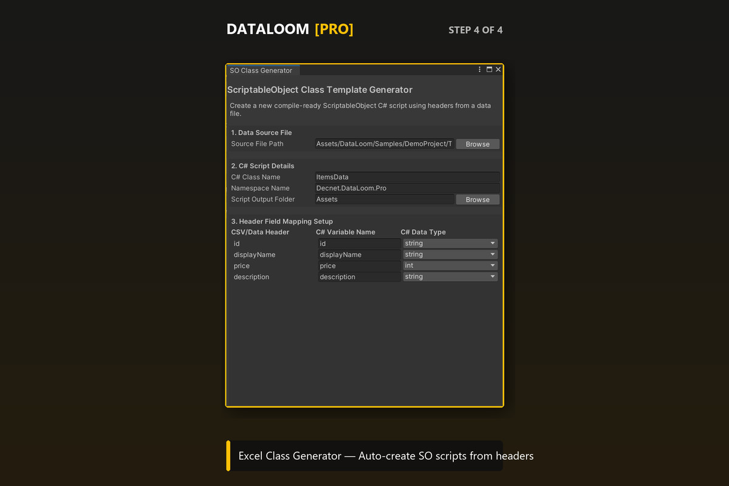Viewport: 729px width, 486px height.
Task: Edit the Source File Path field
Action: [384, 144]
